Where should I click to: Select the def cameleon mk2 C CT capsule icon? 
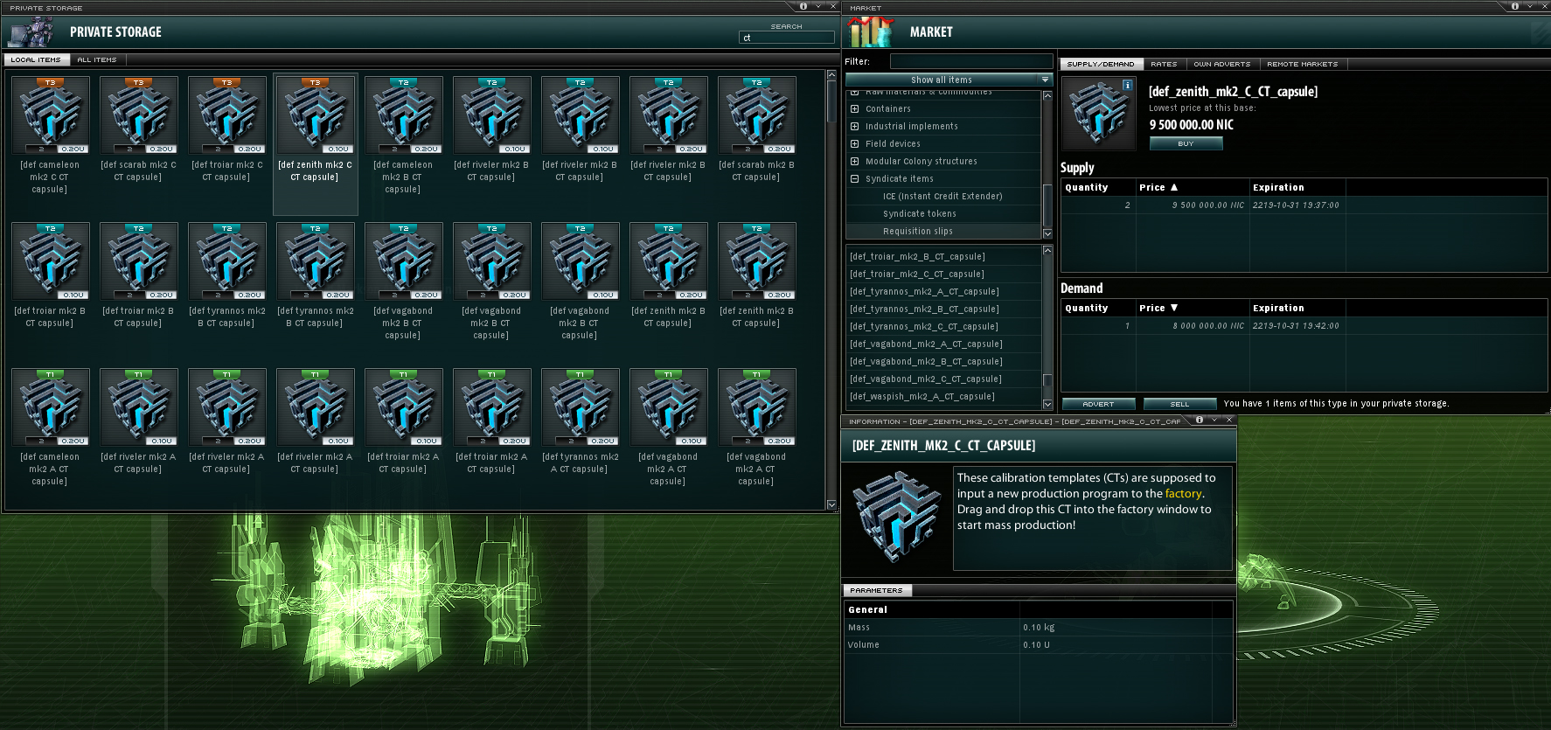point(51,115)
